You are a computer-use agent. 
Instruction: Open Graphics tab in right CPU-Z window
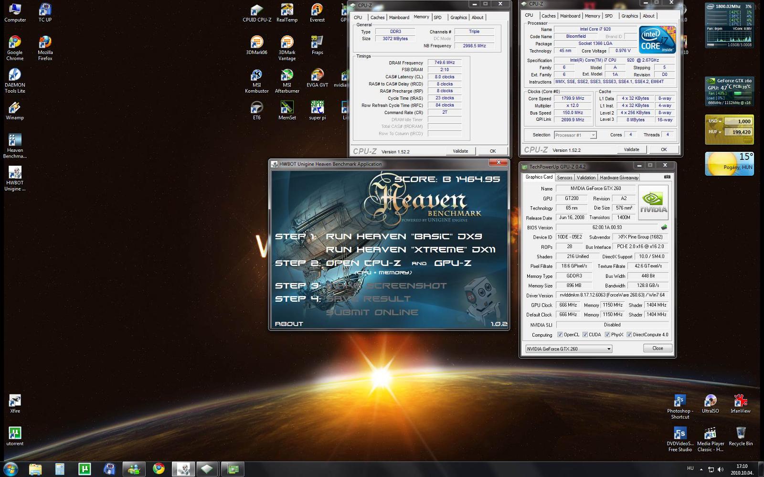click(629, 16)
